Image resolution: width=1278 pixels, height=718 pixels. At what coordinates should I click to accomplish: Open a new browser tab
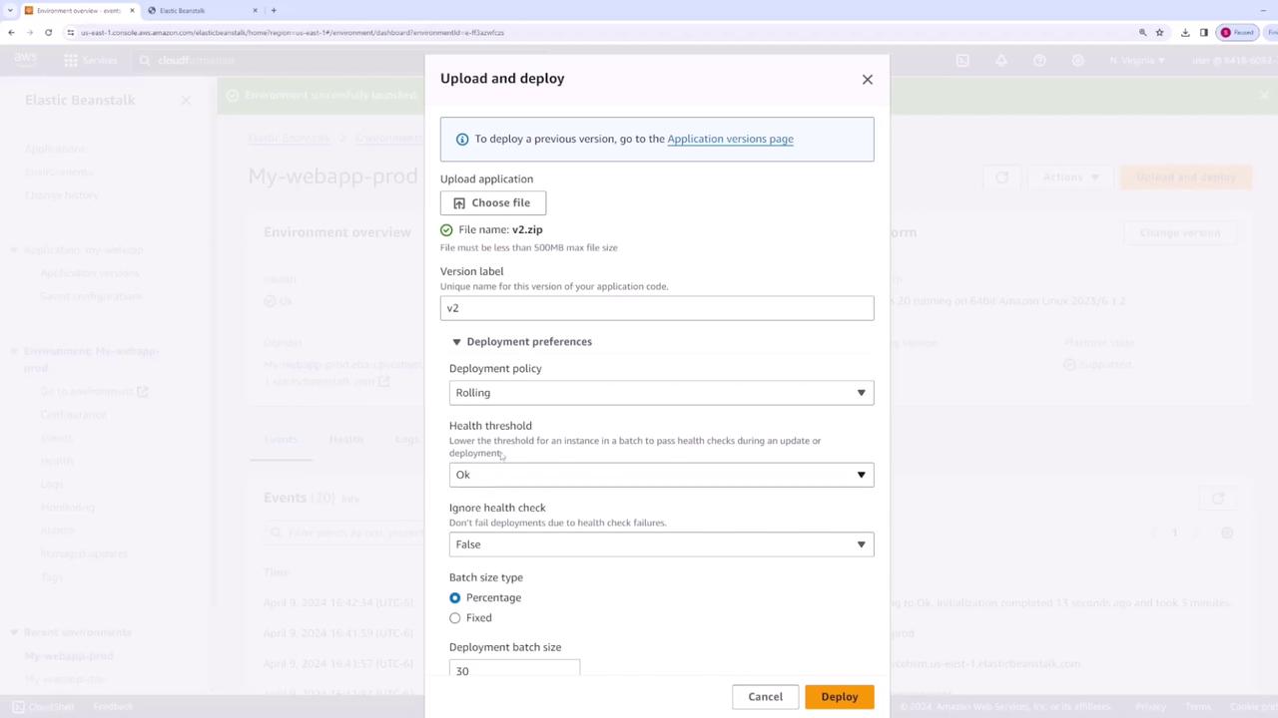[274, 10]
